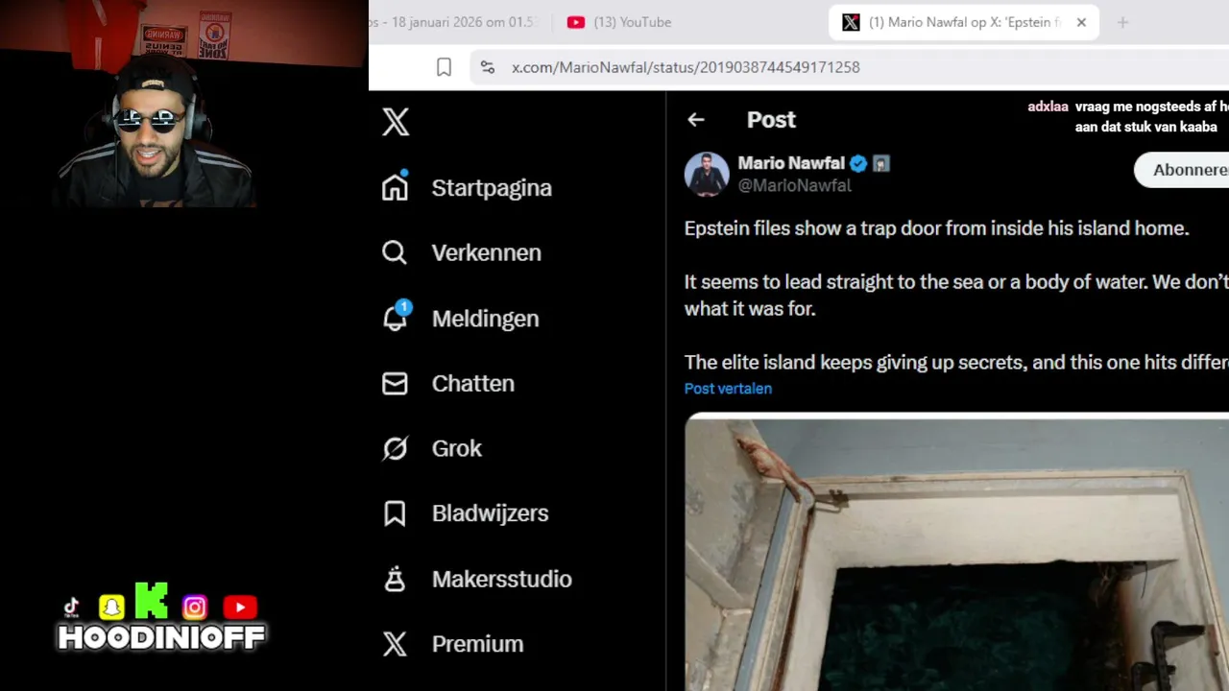Viewport: 1229px width, 691px height.
Task: Open Meldingen bell icon
Action: [396, 318]
